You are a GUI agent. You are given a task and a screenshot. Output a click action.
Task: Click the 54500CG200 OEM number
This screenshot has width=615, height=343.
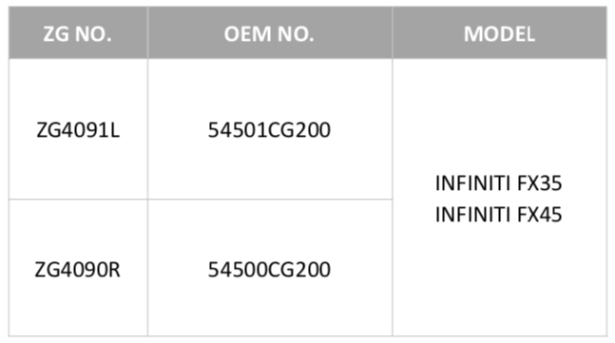point(269,269)
